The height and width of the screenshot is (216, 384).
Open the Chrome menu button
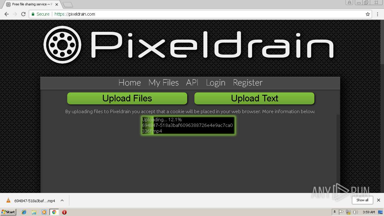coord(377,14)
